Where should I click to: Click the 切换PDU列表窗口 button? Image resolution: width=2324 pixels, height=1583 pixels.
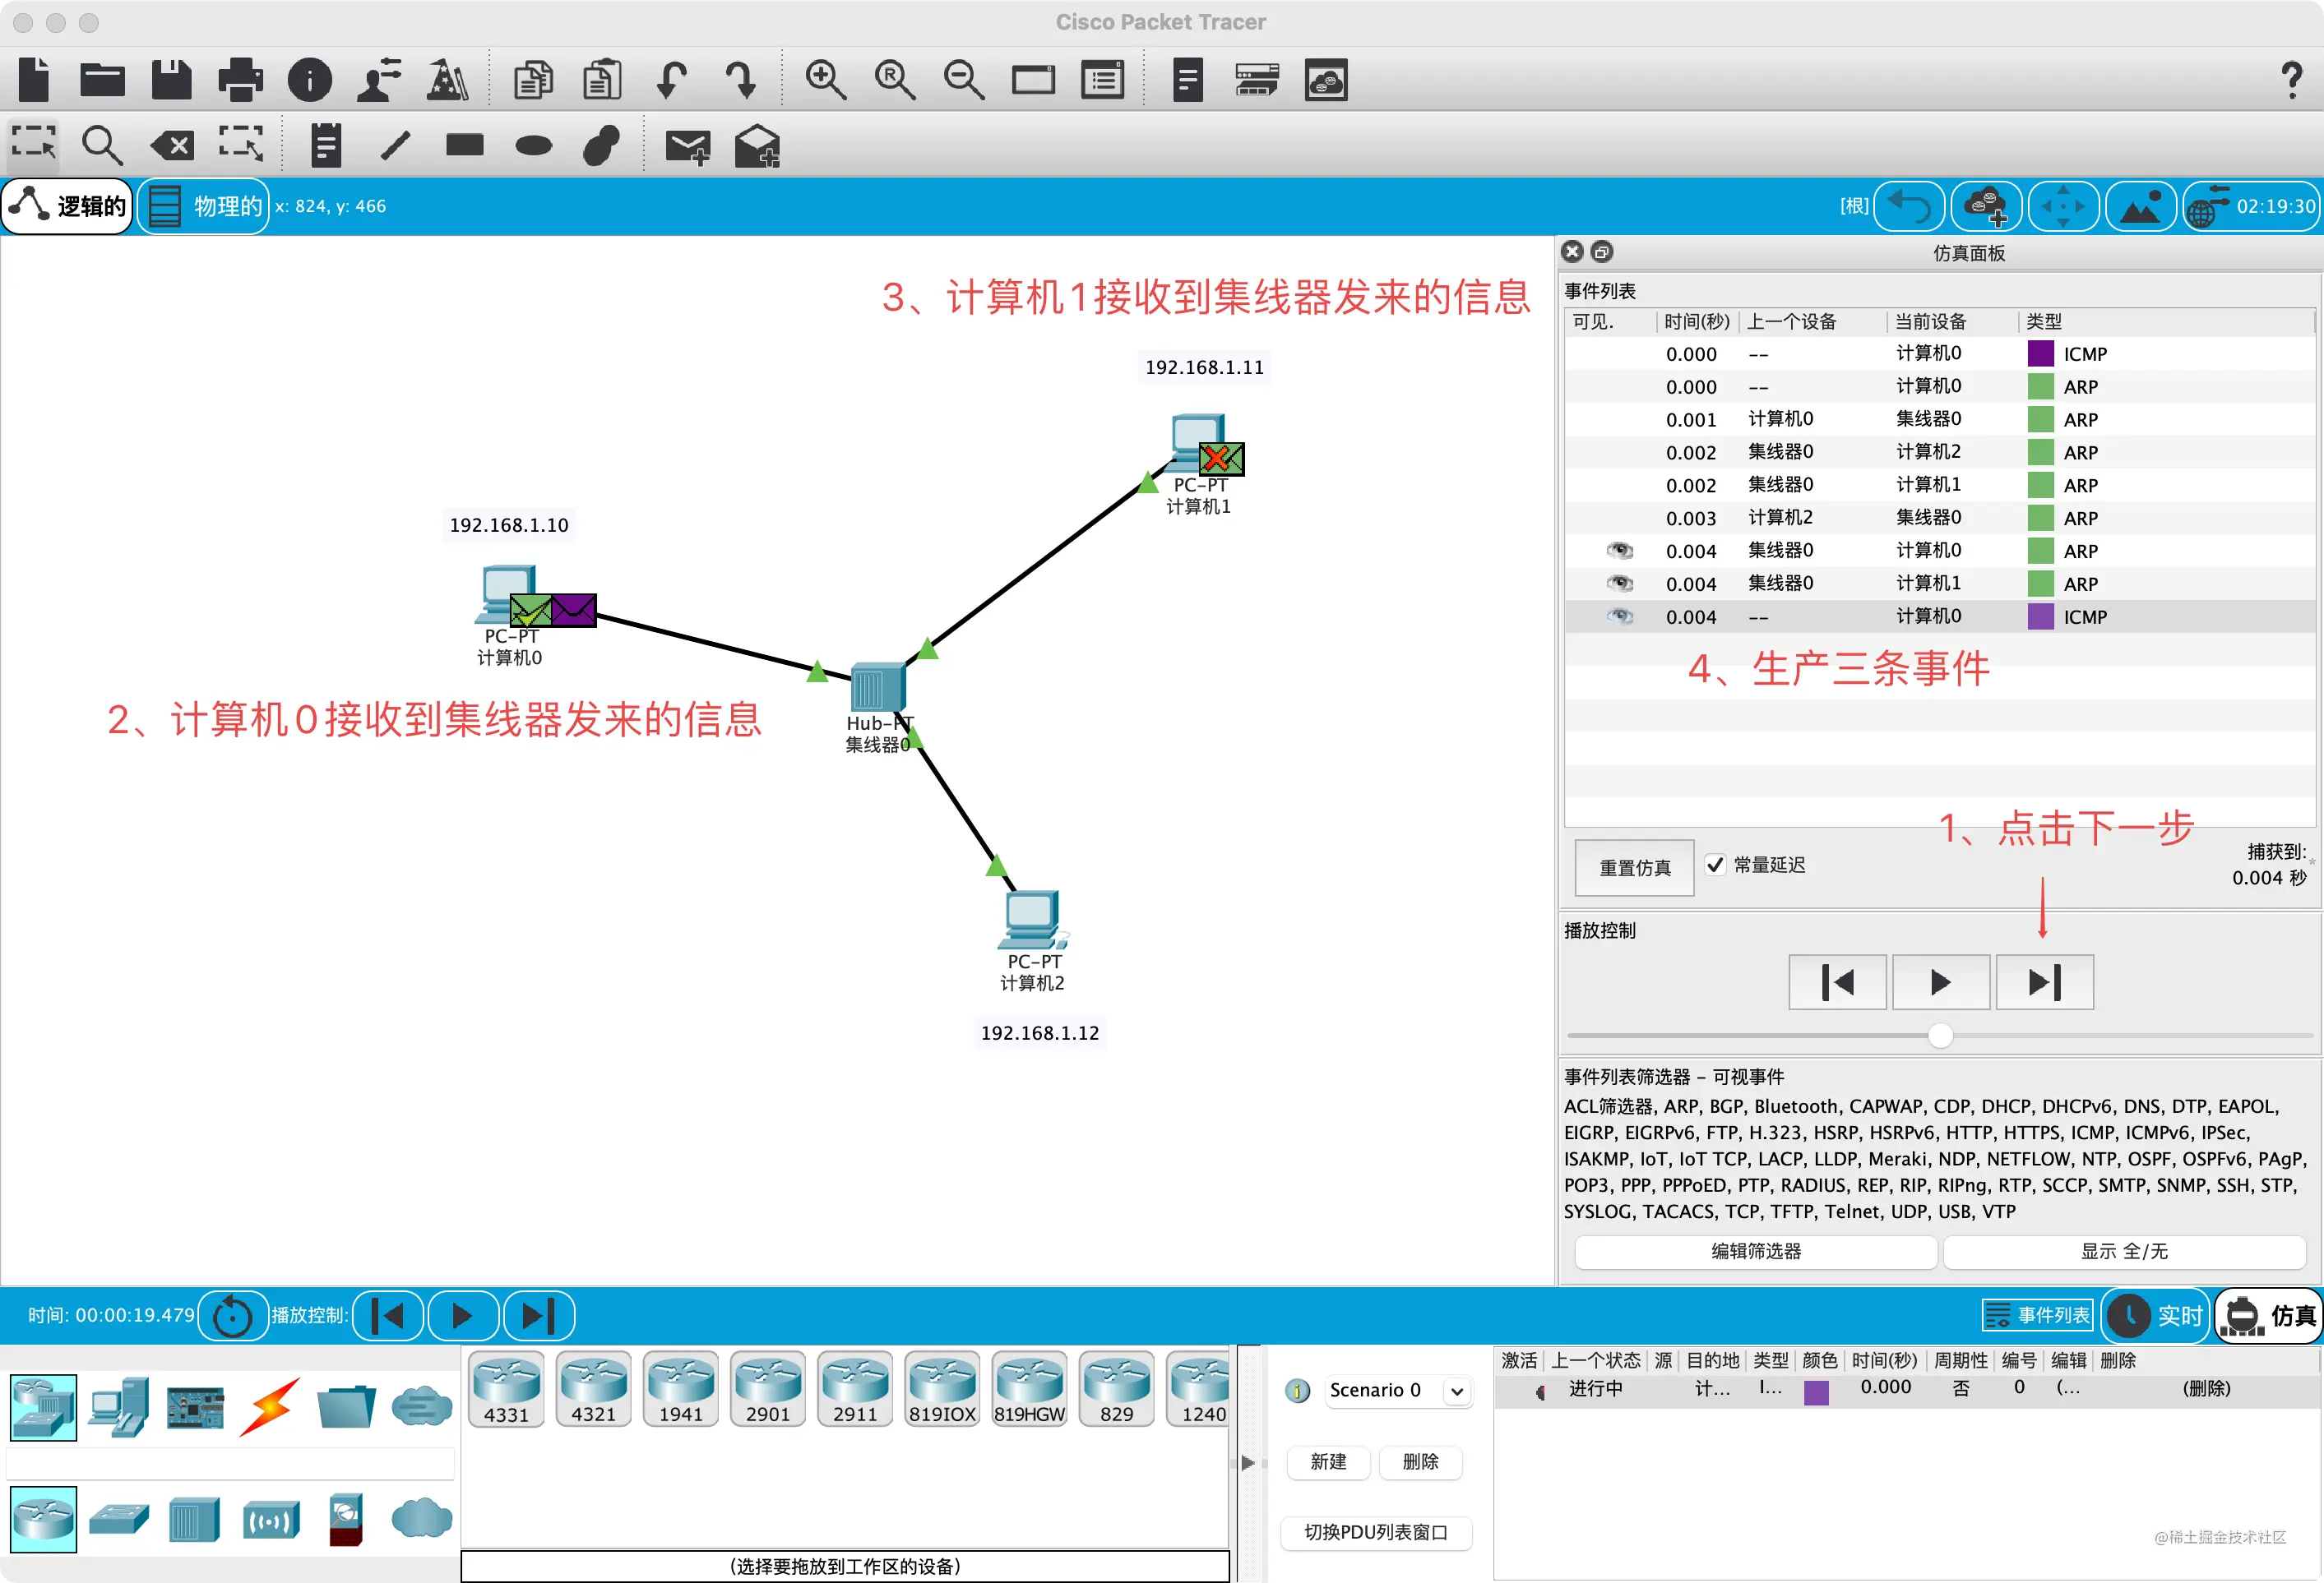(1376, 1532)
